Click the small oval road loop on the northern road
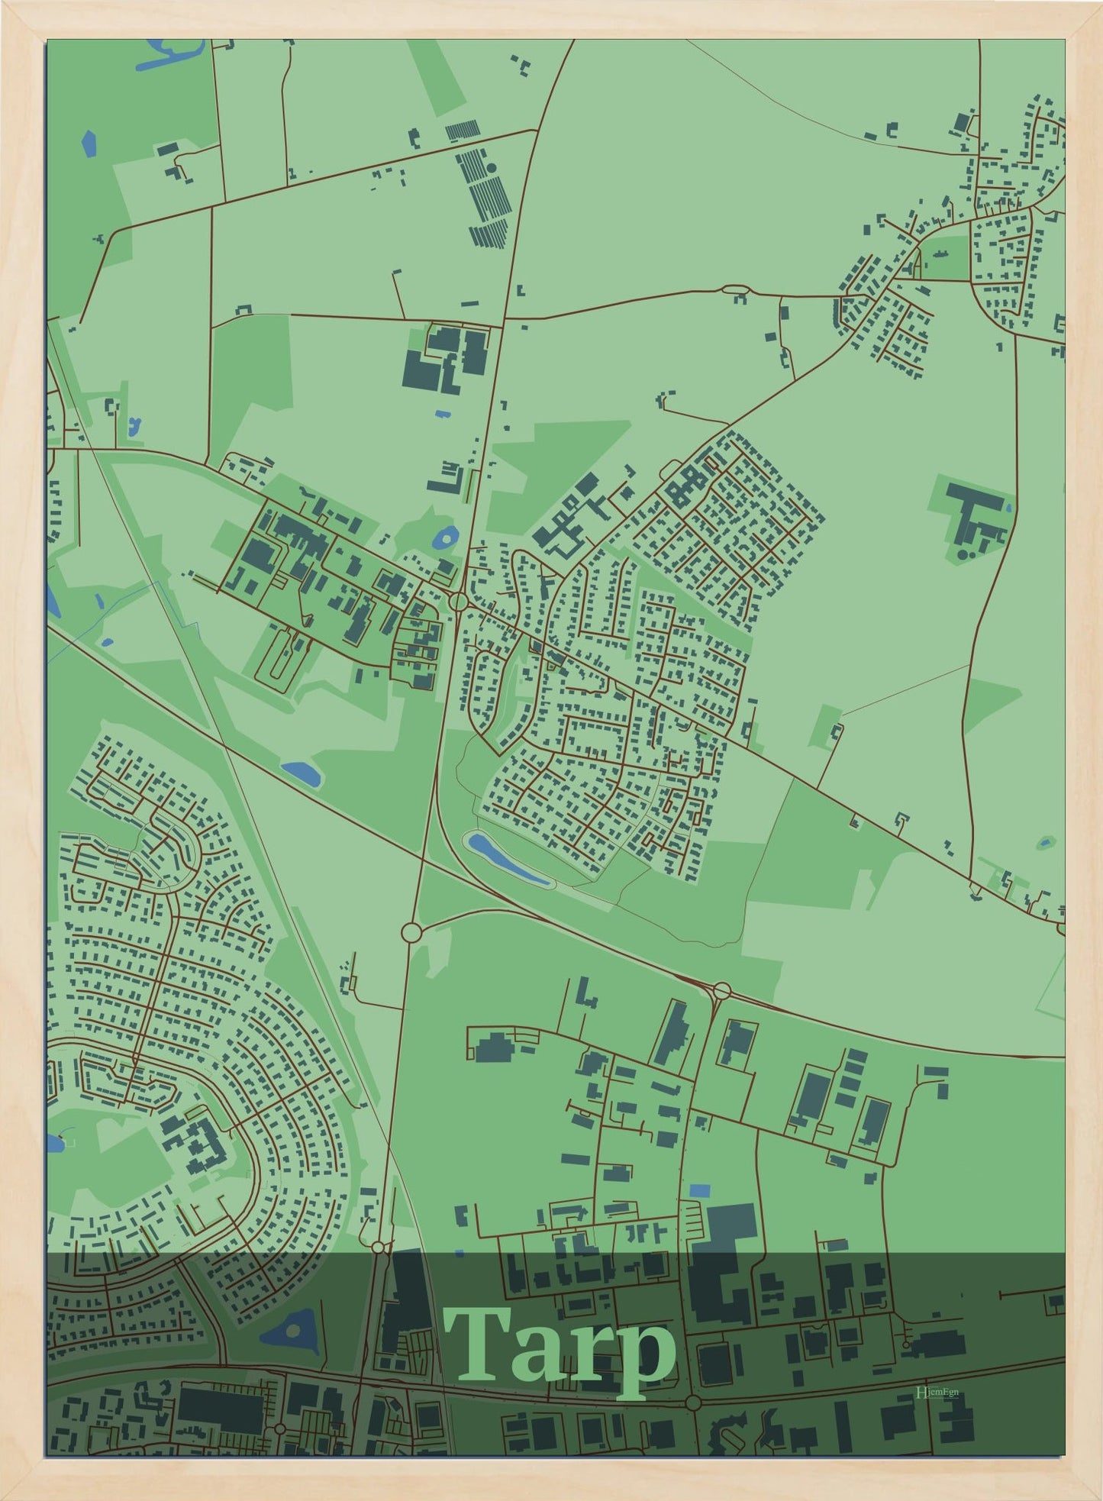This screenshot has height=1501, width=1103. tap(737, 289)
